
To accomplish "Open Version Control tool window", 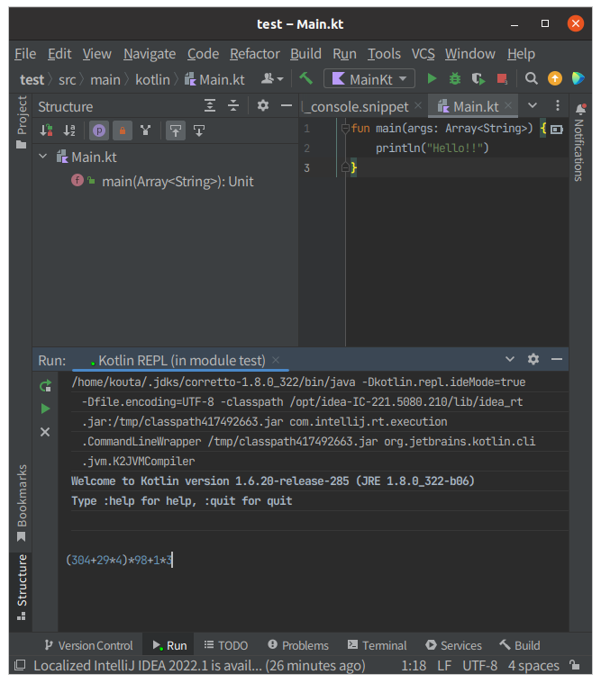I will point(88,645).
